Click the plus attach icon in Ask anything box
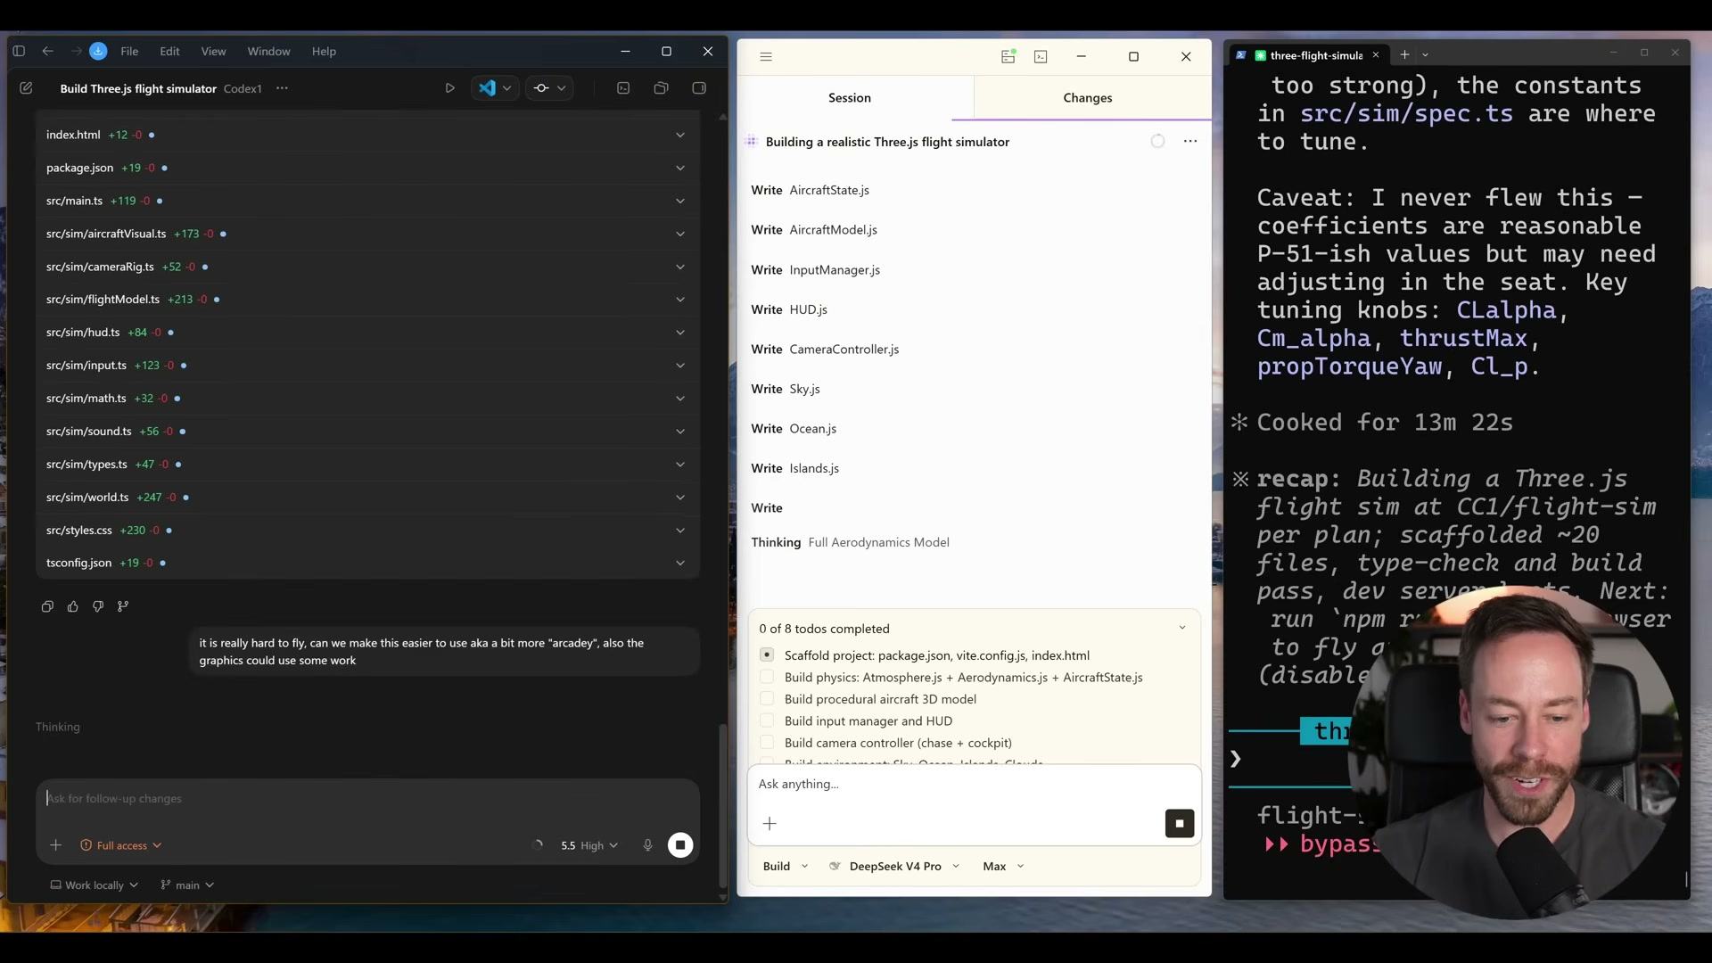The image size is (1712, 963). pos(770,823)
